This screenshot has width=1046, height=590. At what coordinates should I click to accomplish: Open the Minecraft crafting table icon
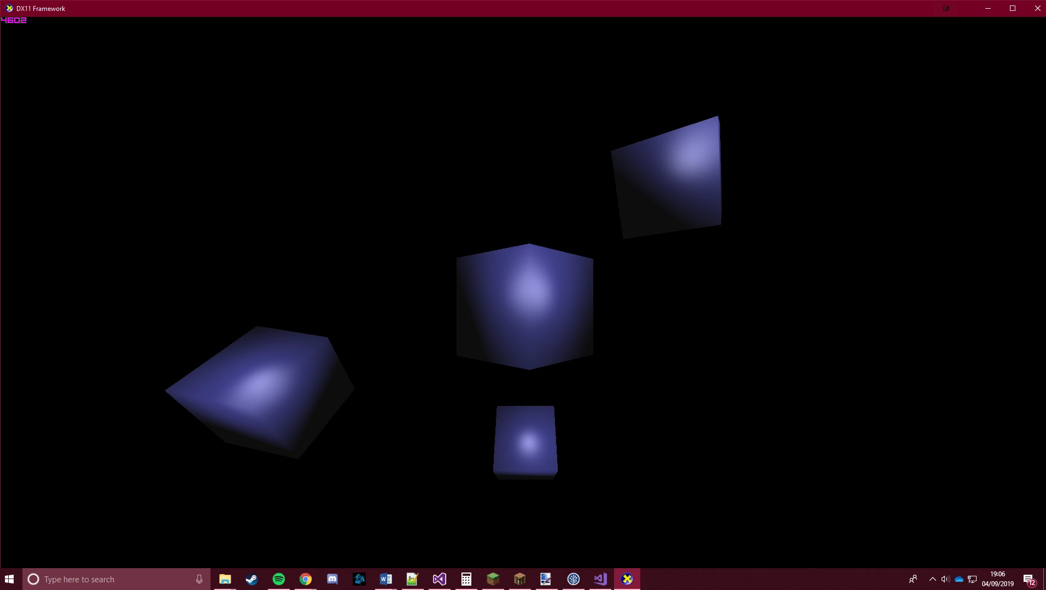[x=519, y=579]
